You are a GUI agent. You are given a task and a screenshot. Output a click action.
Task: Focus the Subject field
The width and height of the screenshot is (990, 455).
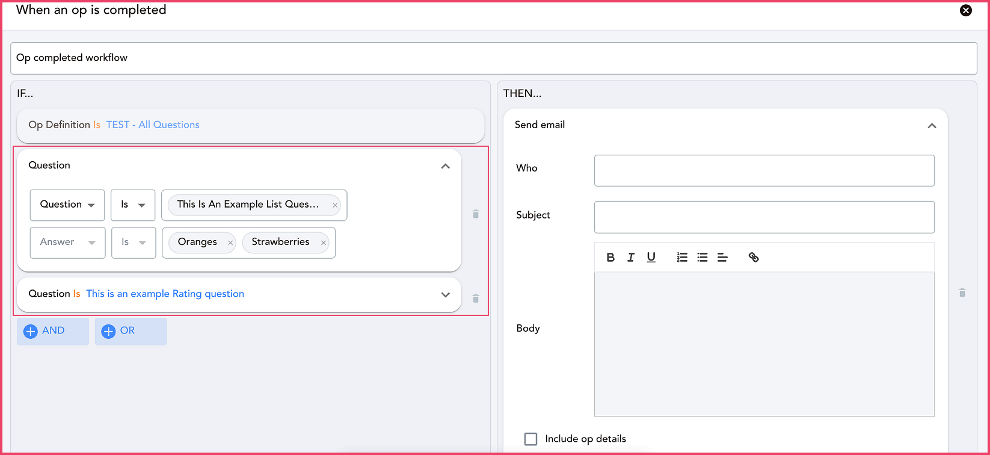click(x=764, y=217)
